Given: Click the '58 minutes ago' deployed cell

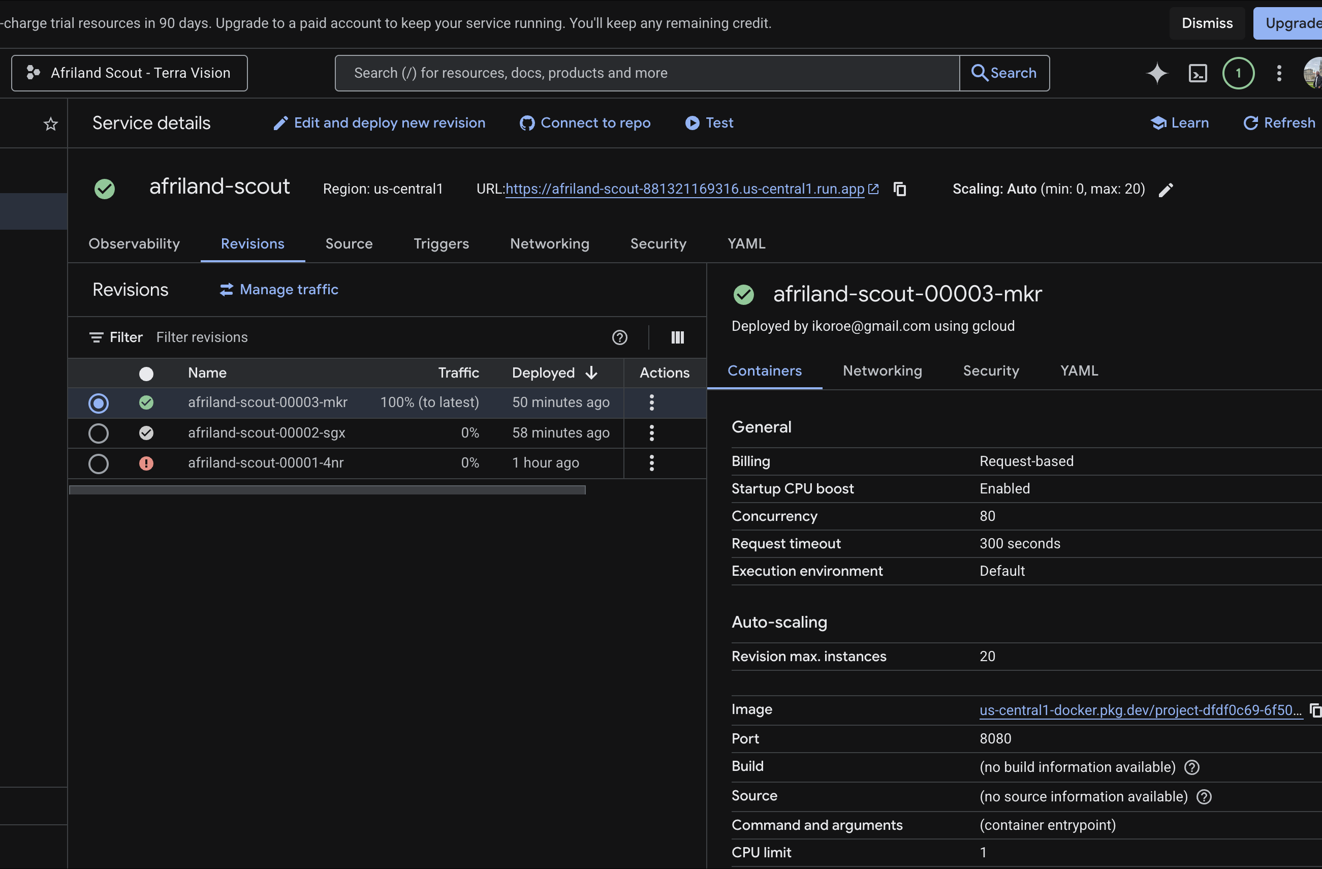Looking at the screenshot, I should pyautogui.click(x=560, y=433).
